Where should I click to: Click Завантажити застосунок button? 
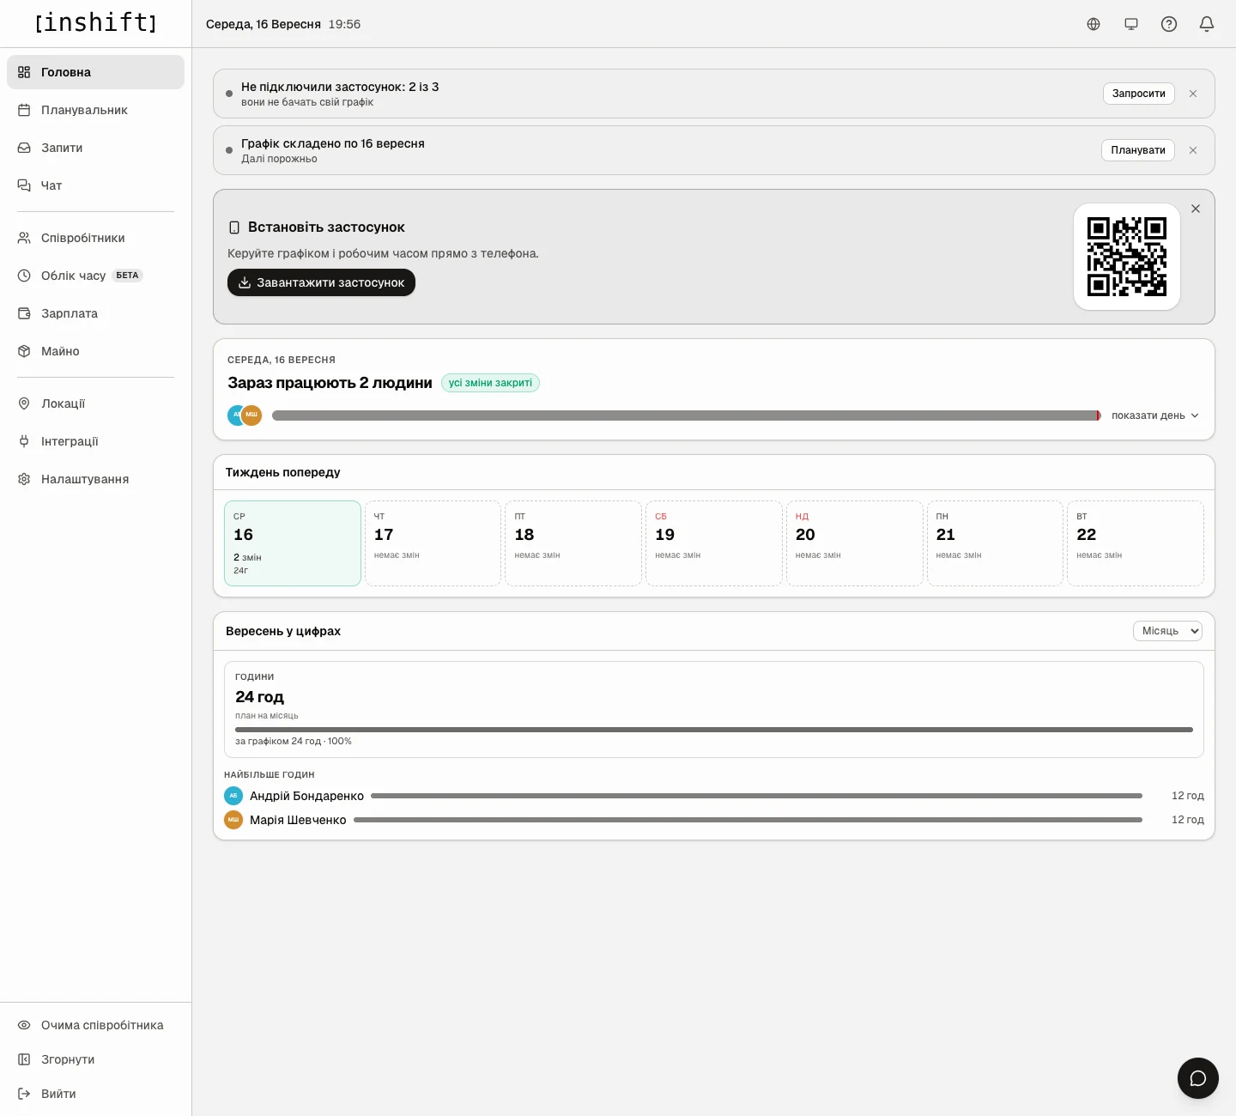[x=321, y=282]
